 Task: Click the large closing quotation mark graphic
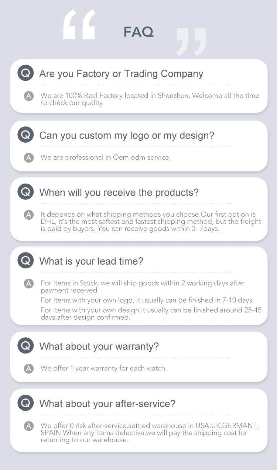(191, 41)
